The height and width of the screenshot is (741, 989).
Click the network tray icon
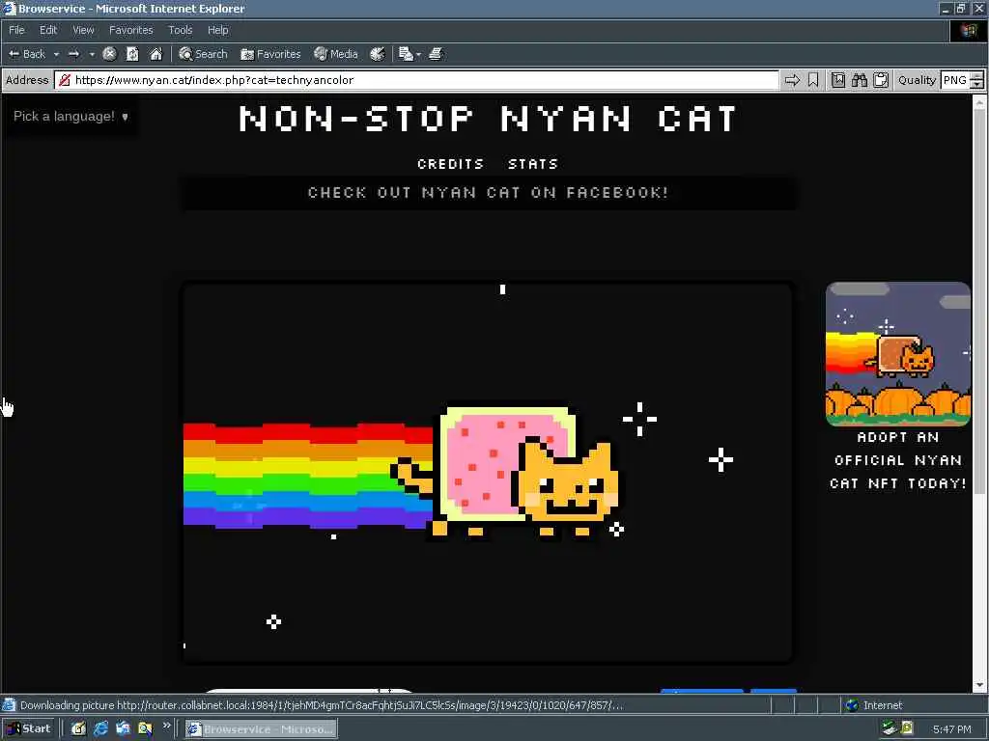tap(890, 728)
